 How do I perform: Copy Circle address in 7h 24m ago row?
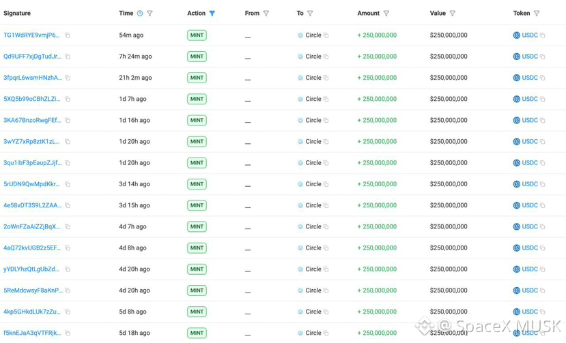click(326, 57)
